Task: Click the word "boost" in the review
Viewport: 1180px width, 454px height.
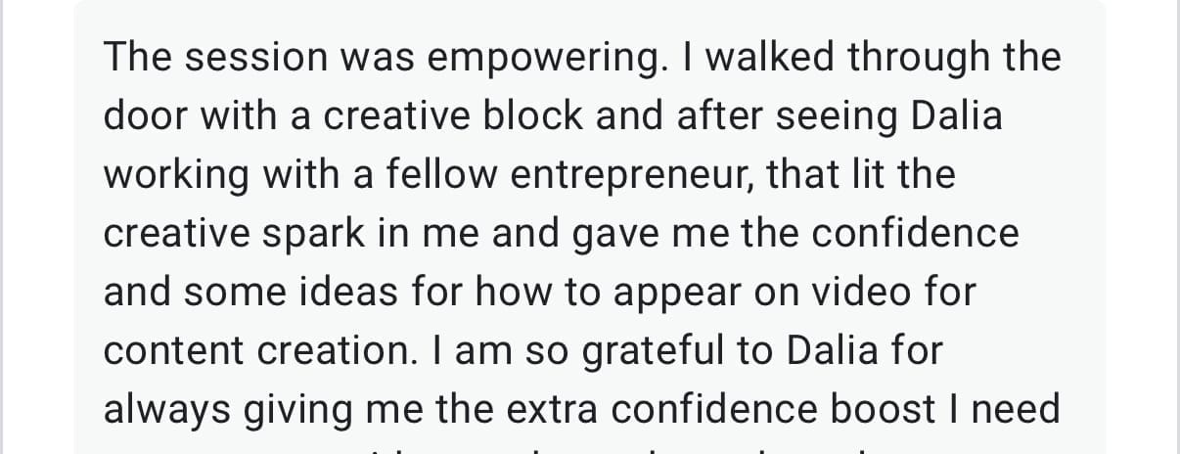Action: click(878, 411)
